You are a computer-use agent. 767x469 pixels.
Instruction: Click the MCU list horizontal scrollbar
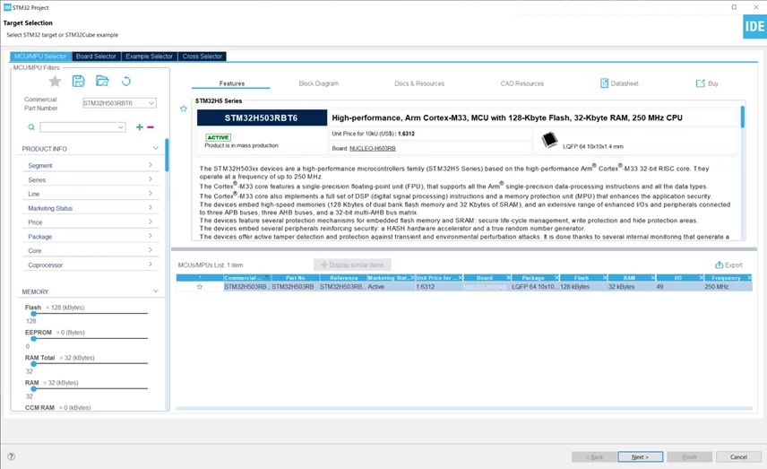tap(464, 408)
